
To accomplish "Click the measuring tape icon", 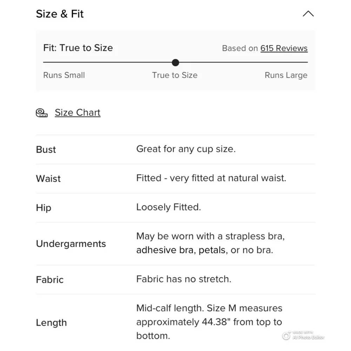I will 42,113.
